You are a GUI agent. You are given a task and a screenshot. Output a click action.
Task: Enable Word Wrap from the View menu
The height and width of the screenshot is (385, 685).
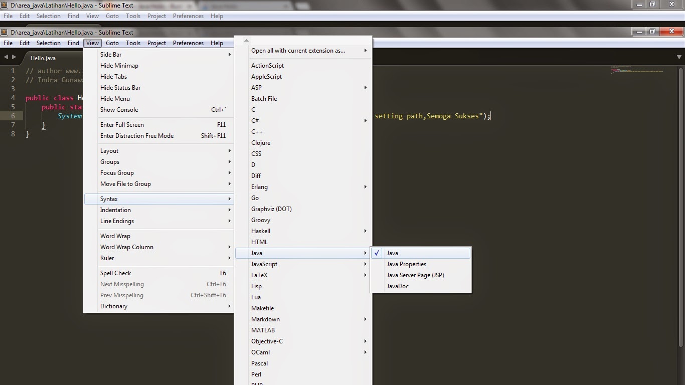point(115,236)
